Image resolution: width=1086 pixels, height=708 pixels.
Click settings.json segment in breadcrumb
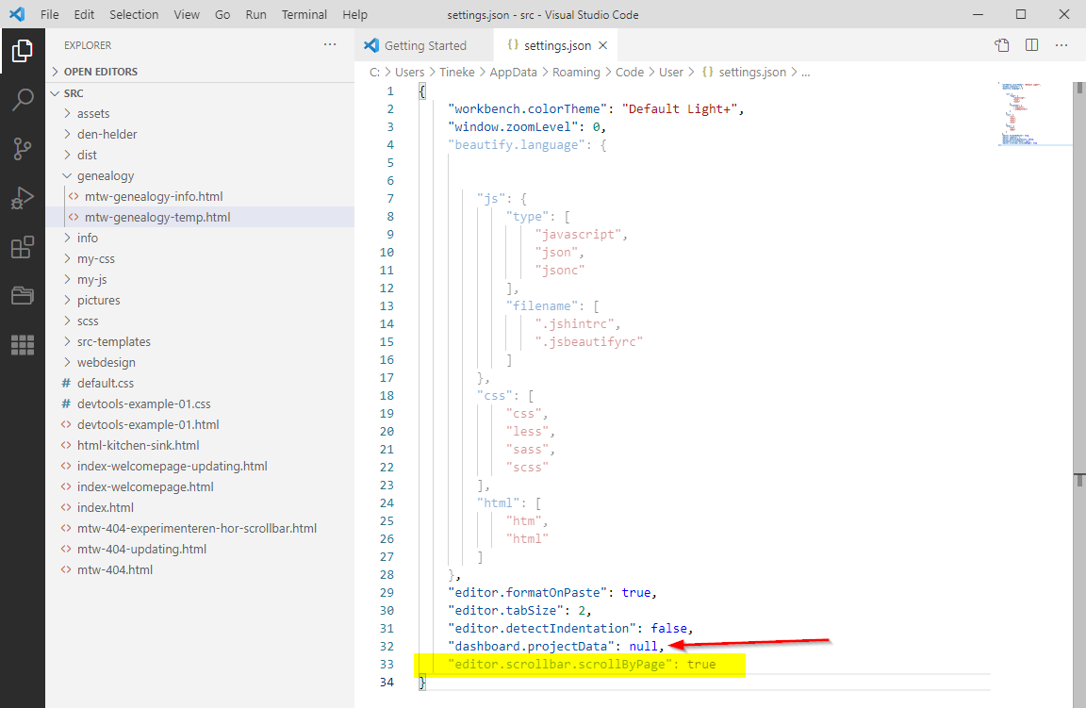click(752, 72)
